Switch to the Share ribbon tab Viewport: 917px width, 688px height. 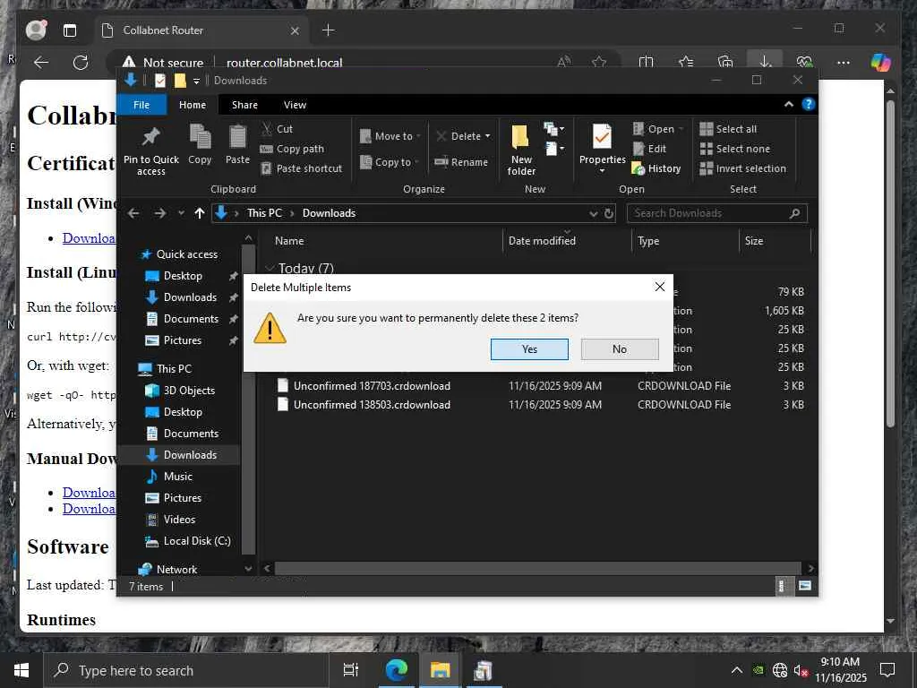244,105
